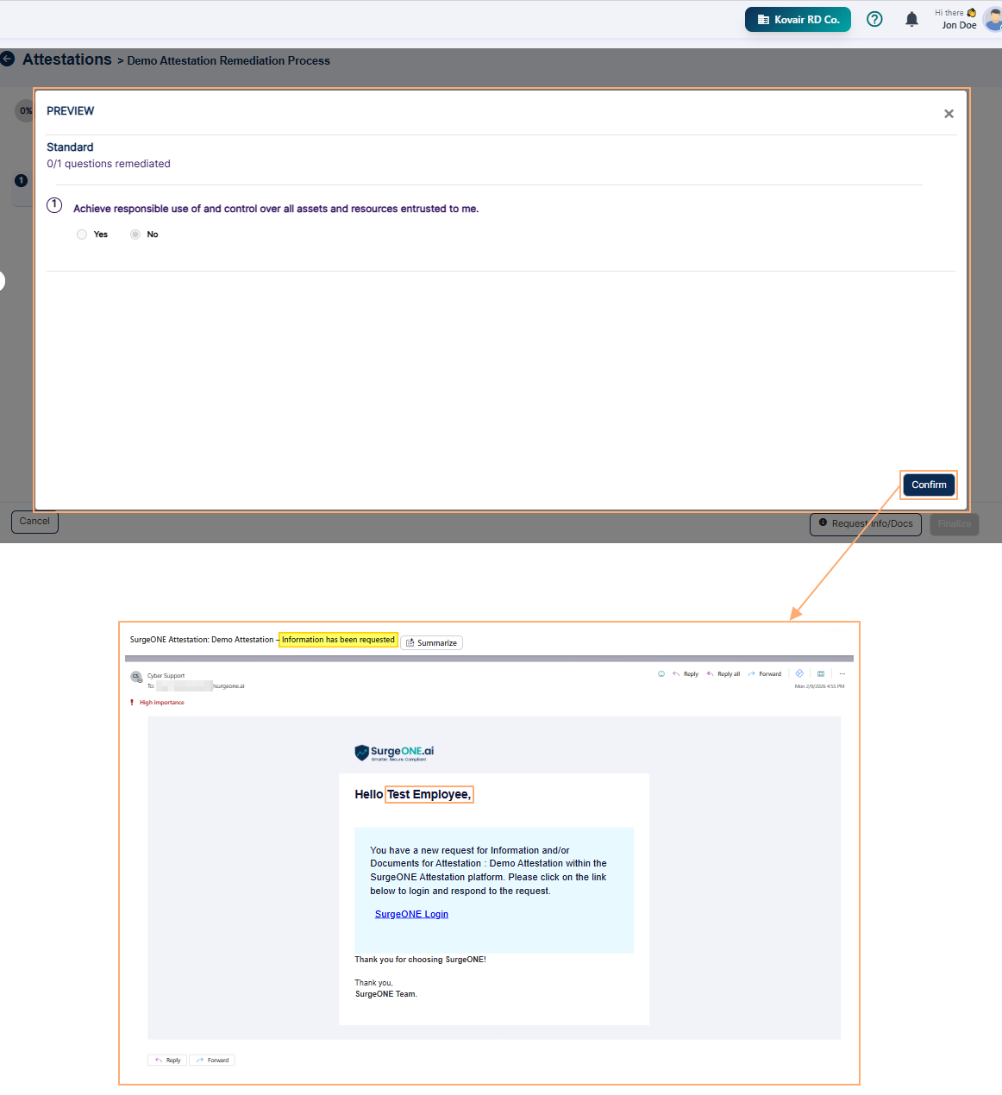The image size is (1002, 1095).
Task: Click the emoji reaction icon in the email header
Action: (x=661, y=673)
